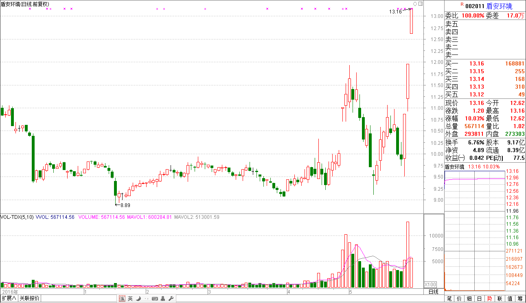Open the IME wrench settings icon

click(x=171, y=299)
